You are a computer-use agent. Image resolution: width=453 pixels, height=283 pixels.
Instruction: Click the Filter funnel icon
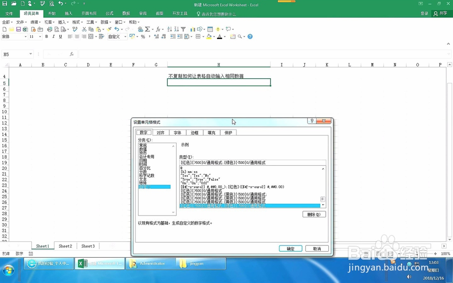(183, 29)
